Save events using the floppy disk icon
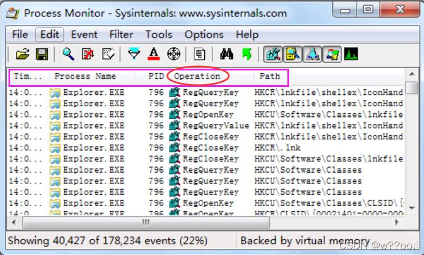Screen dimensions: 424x255 coord(42,55)
